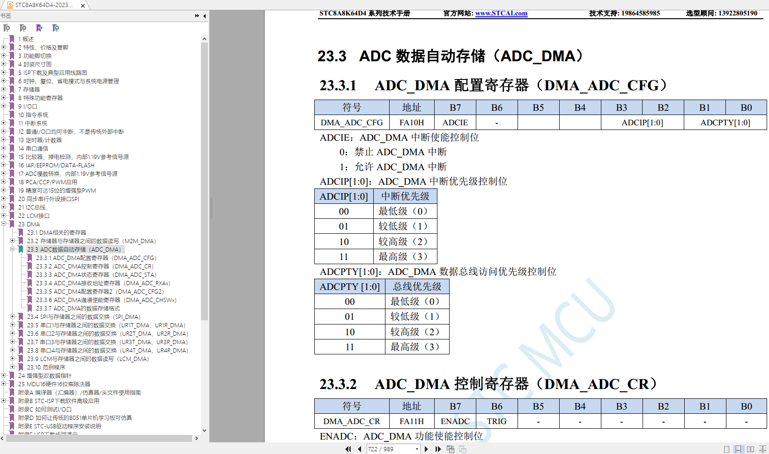Expand the 24 增强型双数据指针 node
This screenshot has height=454, width=769.
click(x=4, y=375)
